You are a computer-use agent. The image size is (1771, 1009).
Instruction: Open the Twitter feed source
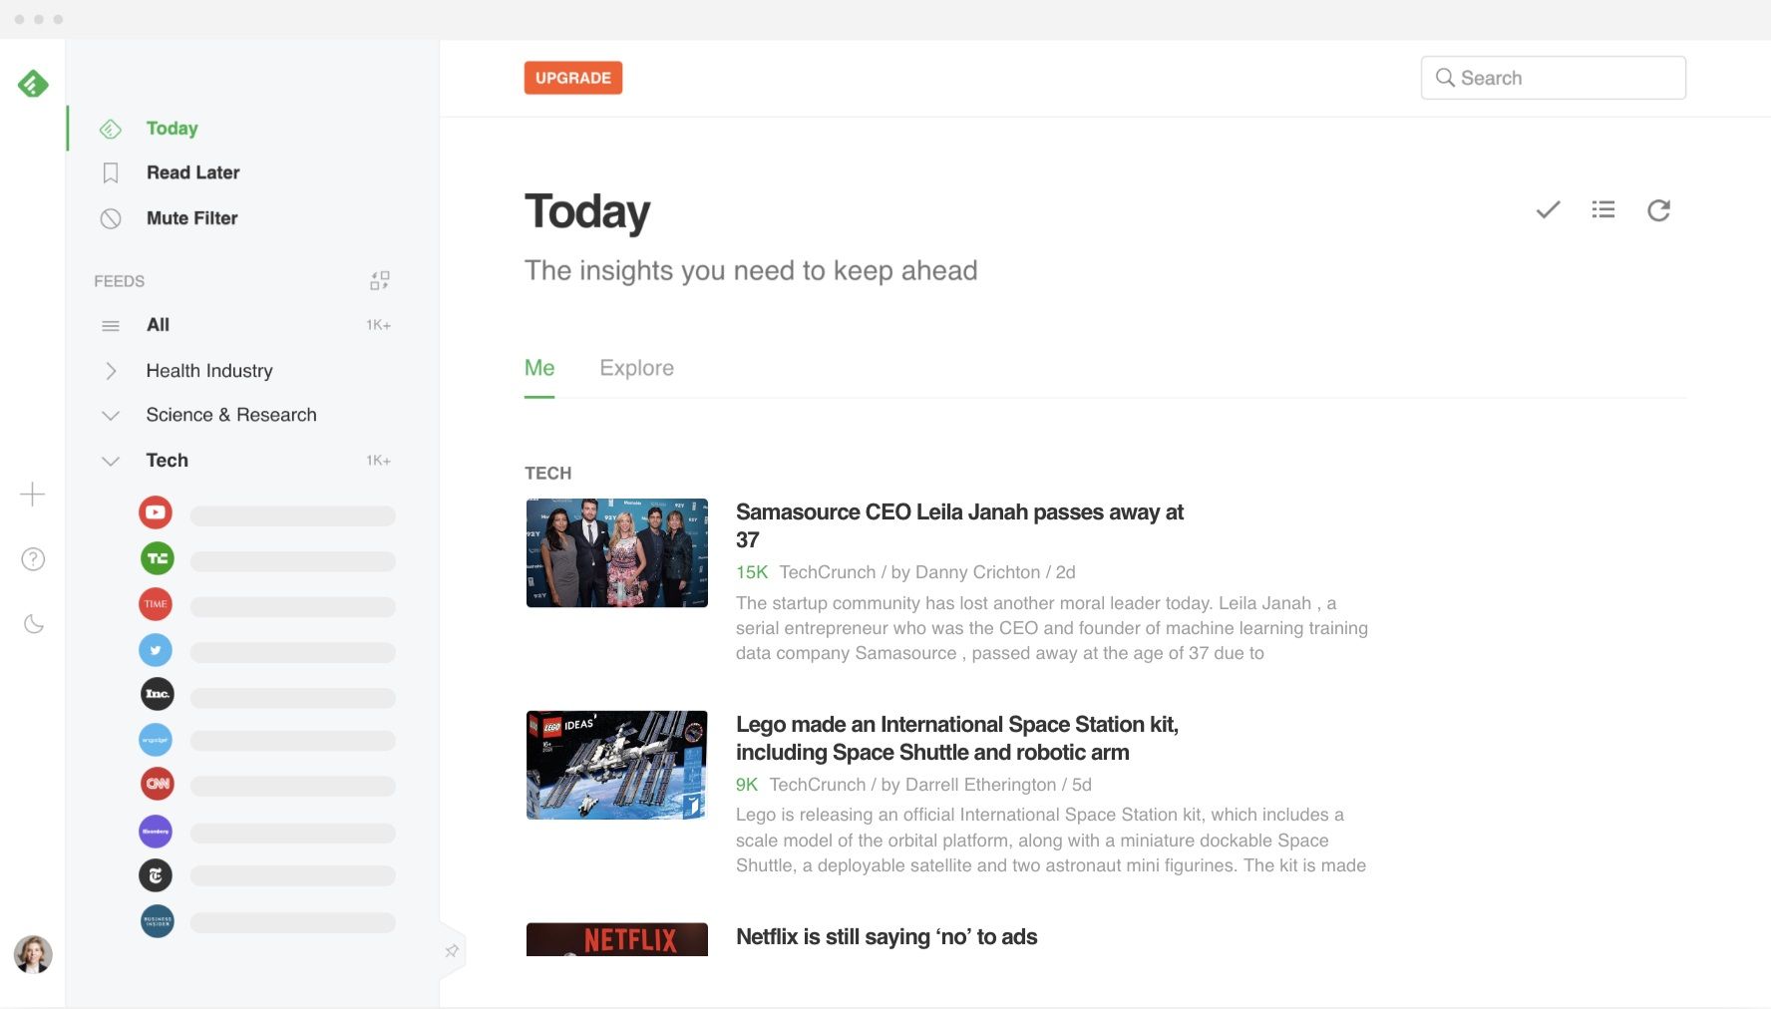(156, 649)
